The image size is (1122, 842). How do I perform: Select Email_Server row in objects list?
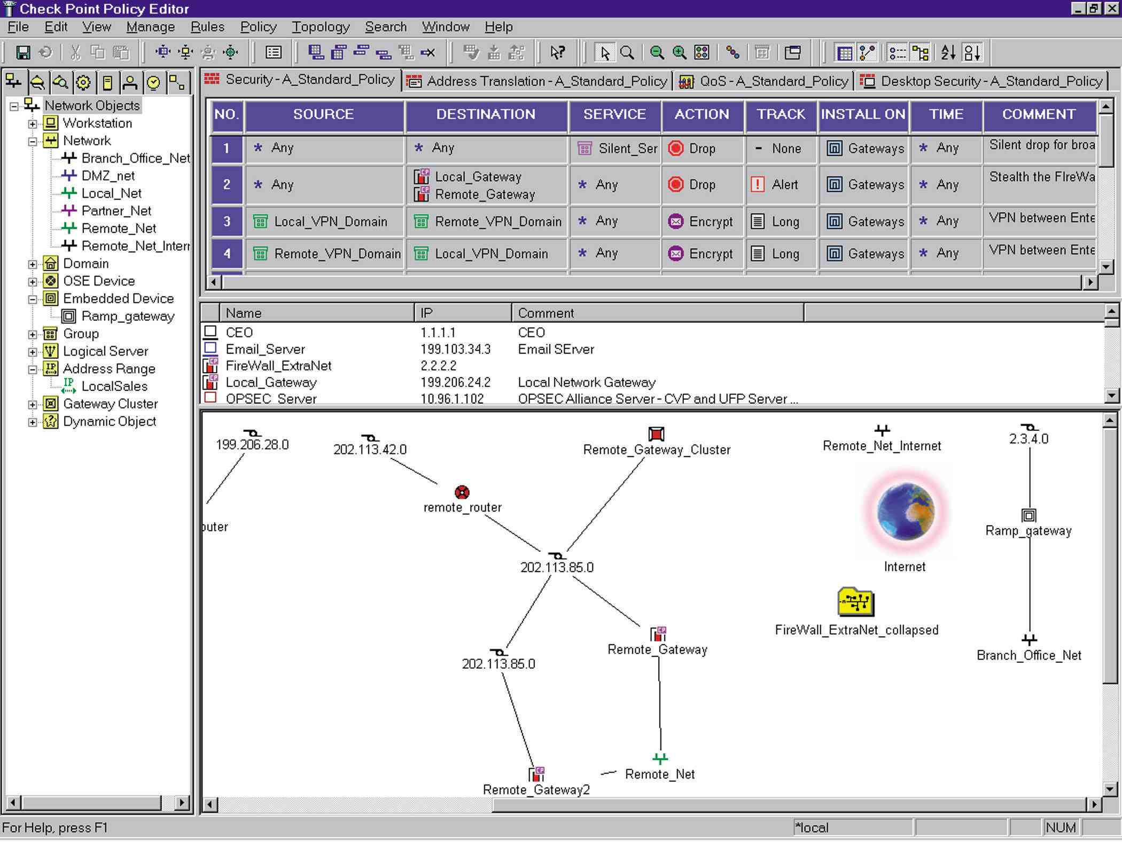652,349
